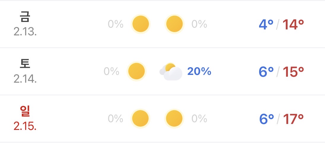Click Saturday morning 0% precipitation
Viewport: 325px width, 143px height.
click(111, 71)
